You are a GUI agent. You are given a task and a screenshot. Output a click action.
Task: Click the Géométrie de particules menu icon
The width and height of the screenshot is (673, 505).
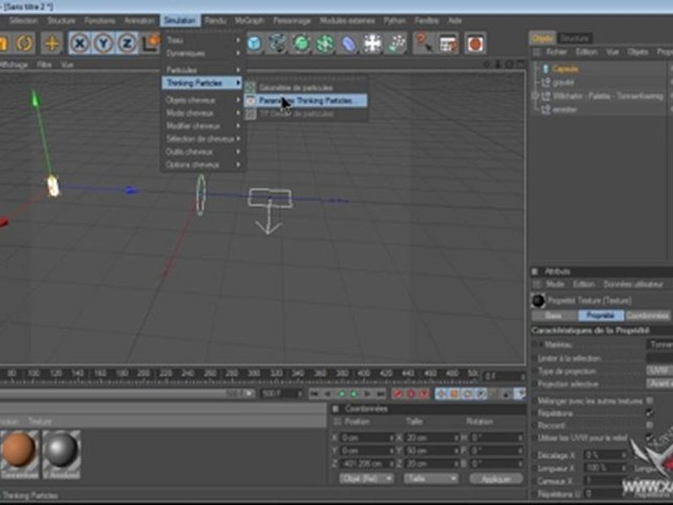click(x=251, y=88)
